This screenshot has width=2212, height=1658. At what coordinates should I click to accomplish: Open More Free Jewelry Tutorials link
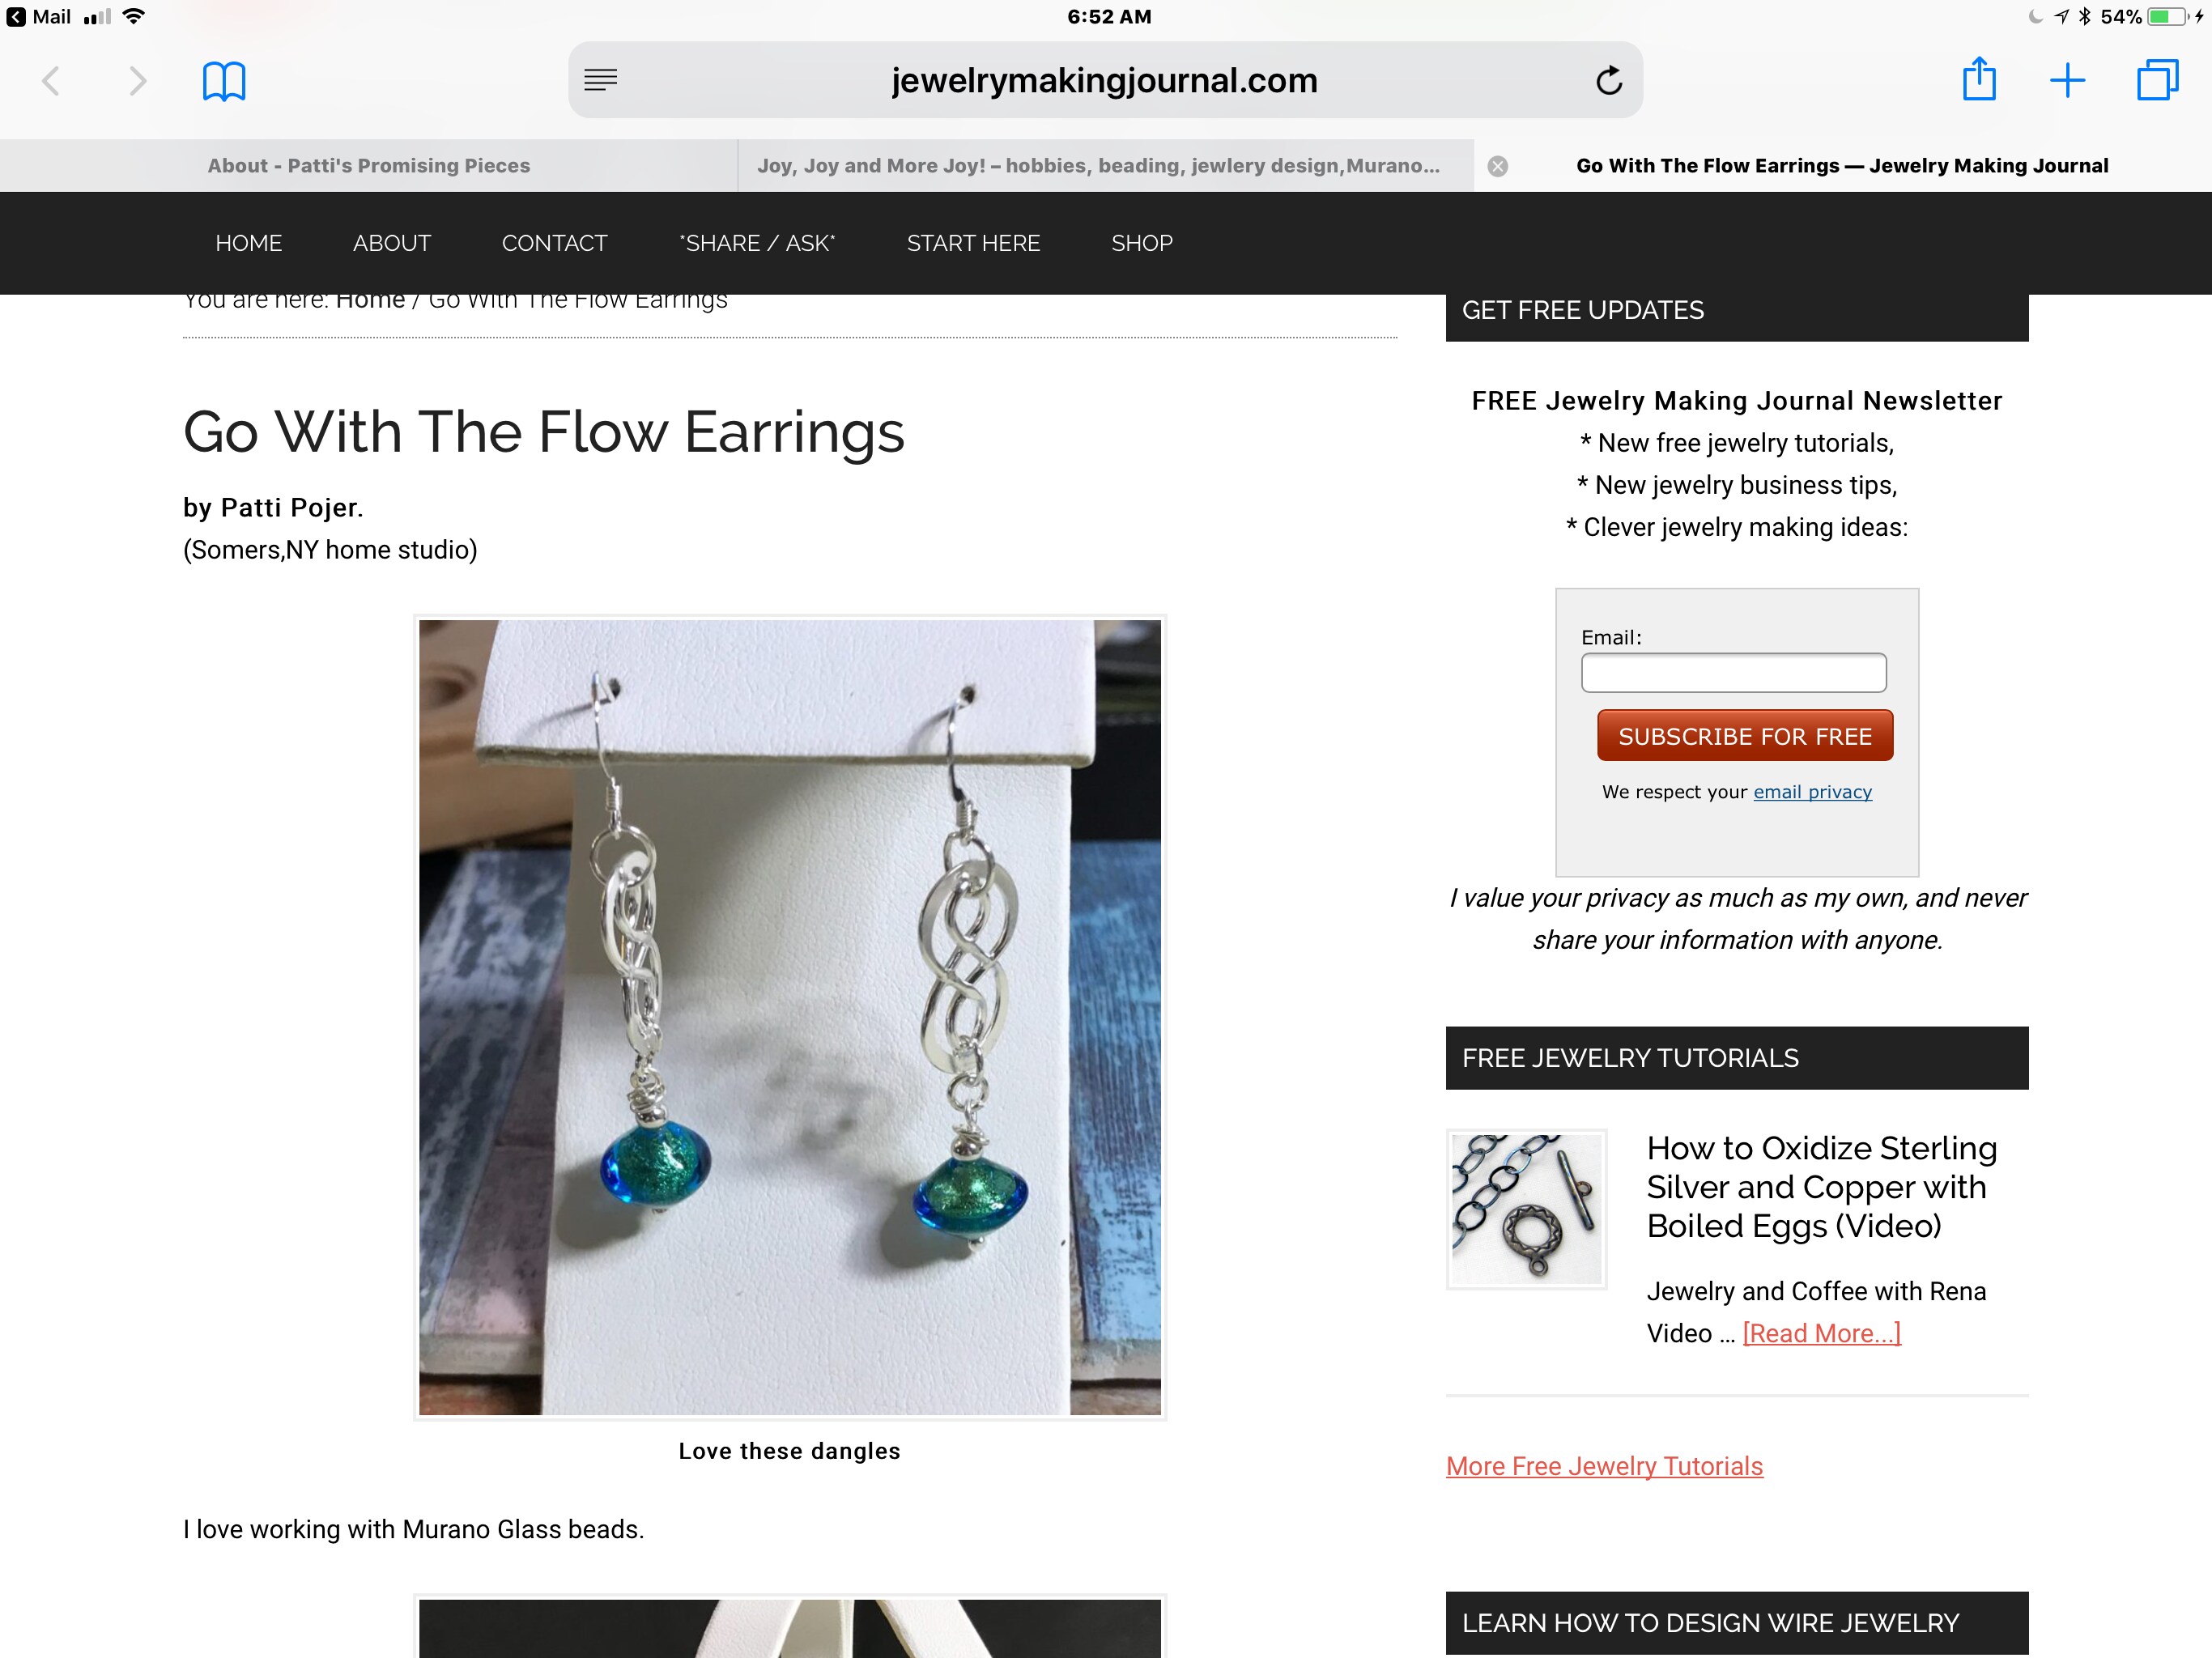pyautogui.click(x=1603, y=1466)
